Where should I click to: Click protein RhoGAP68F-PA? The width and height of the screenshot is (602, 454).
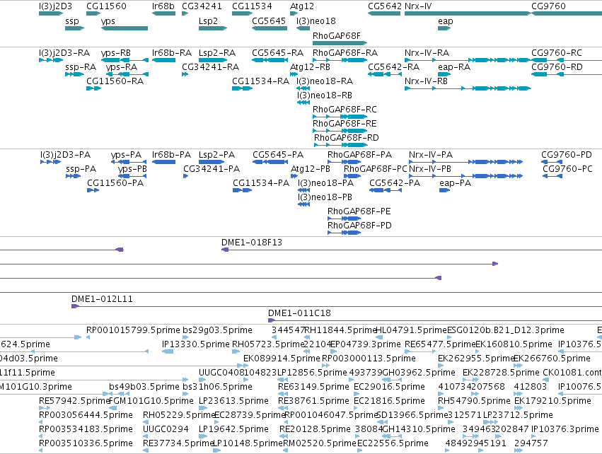pyautogui.click(x=359, y=155)
